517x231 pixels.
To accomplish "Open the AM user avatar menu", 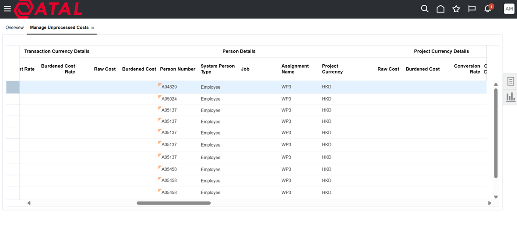I will [509, 9].
